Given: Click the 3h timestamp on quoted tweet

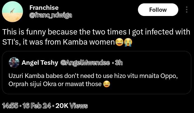Looking at the screenshot, I should [x=119, y=63].
